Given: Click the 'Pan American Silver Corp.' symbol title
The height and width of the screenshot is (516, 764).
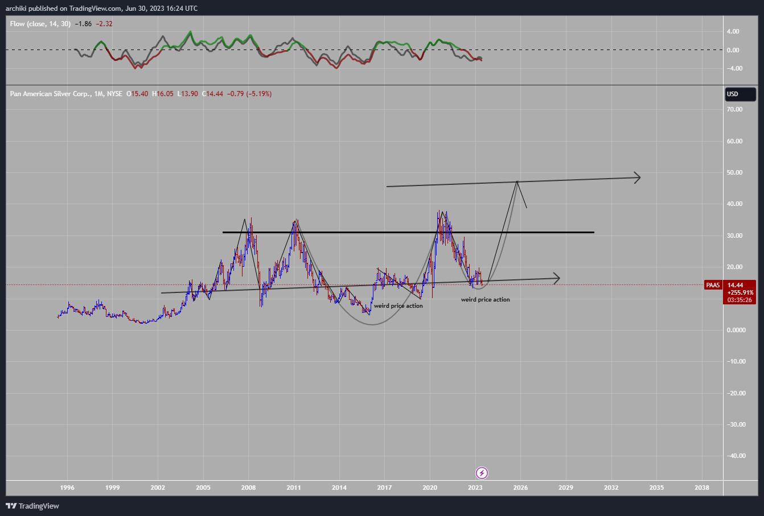Looking at the screenshot, I should (50, 93).
